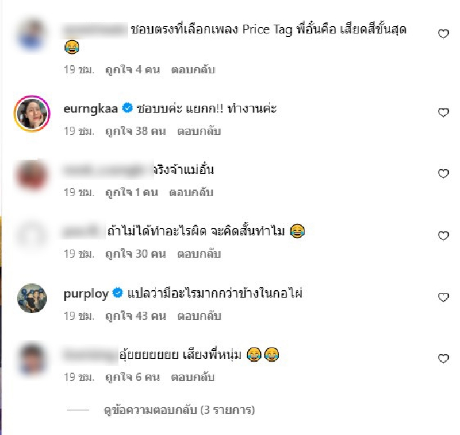
Task: Like eurngkaa's comment with heart icon
Action: click(443, 112)
